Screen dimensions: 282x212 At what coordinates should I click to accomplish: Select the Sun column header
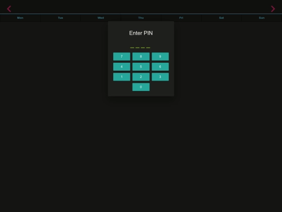[x=262, y=18]
